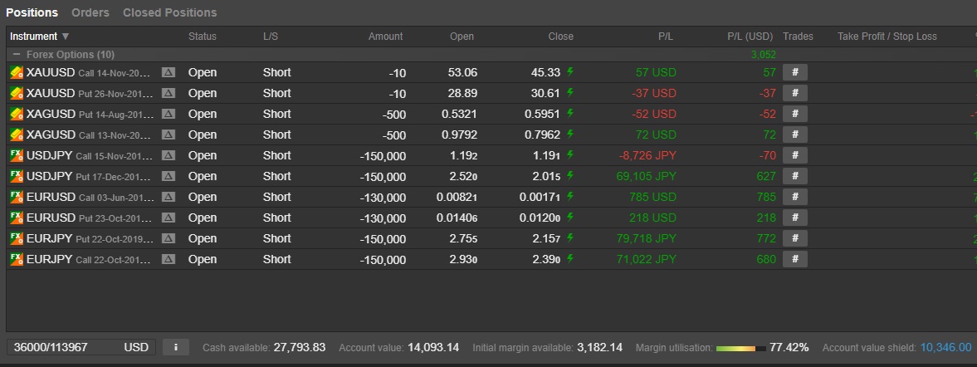Open alert triangle for EURUSD Call 03-Jun
977x367 pixels.
(x=169, y=197)
